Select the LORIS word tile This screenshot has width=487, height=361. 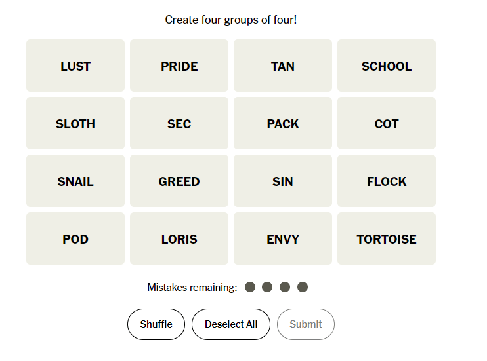[x=179, y=238]
